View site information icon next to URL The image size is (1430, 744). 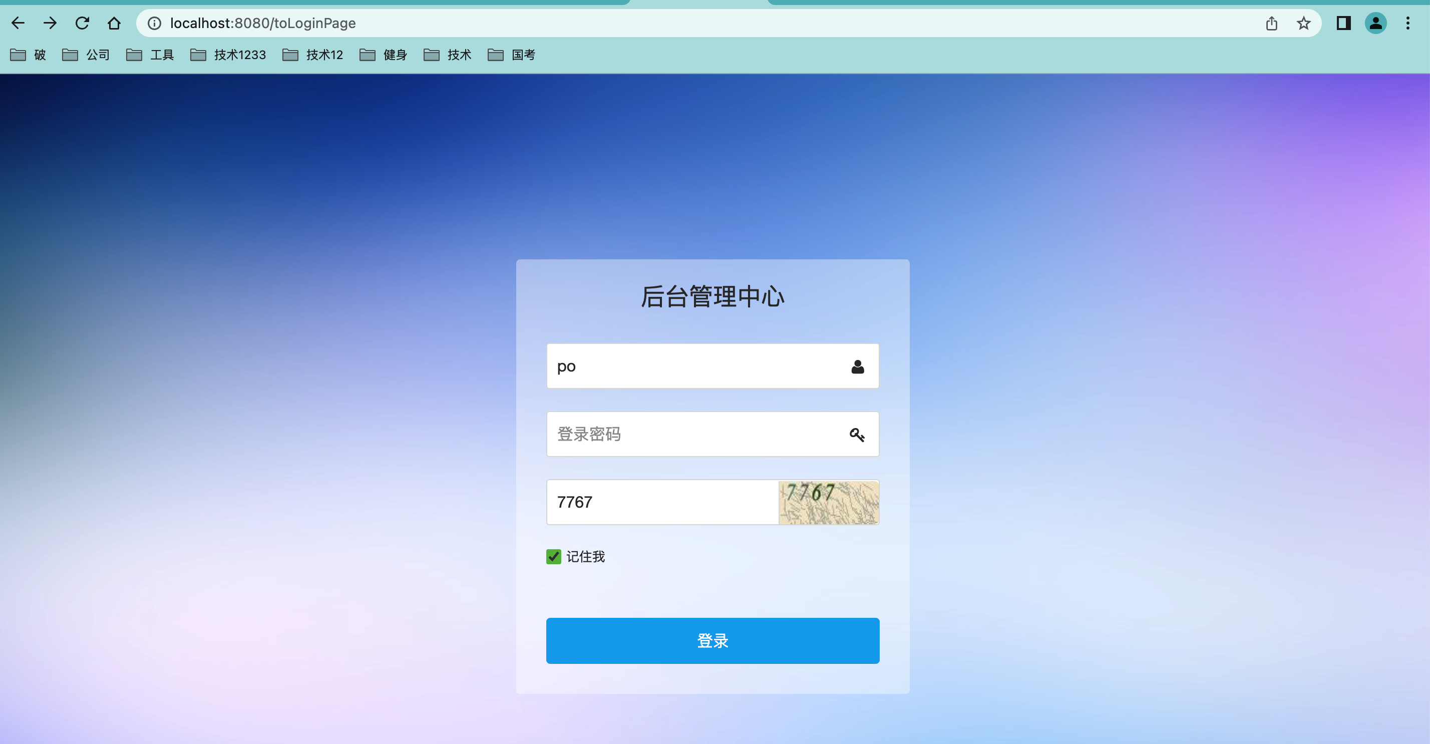[154, 23]
